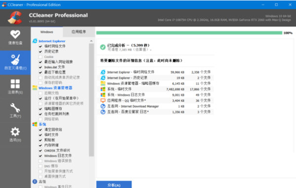Select the Windows 资源管理器 section heading

[55, 88]
